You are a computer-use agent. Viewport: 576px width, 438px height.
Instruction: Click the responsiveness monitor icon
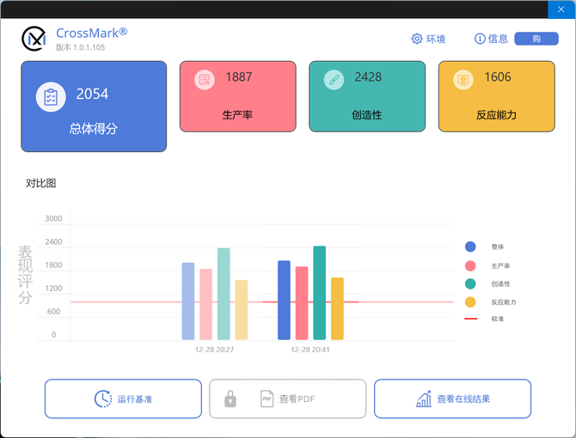click(463, 80)
